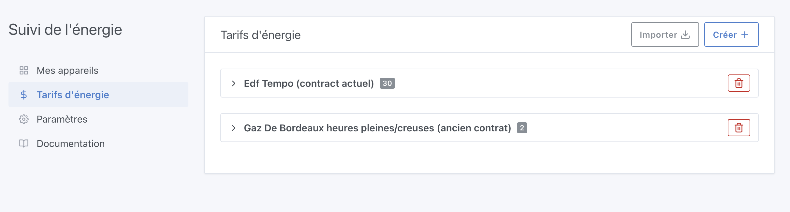Expand the Edf Tempo (contract actuel) tariff
The width and height of the screenshot is (790, 212).
point(308,83)
